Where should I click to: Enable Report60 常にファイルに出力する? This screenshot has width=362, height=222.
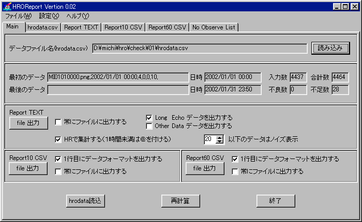pyautogui.click(x=235, y=171)
